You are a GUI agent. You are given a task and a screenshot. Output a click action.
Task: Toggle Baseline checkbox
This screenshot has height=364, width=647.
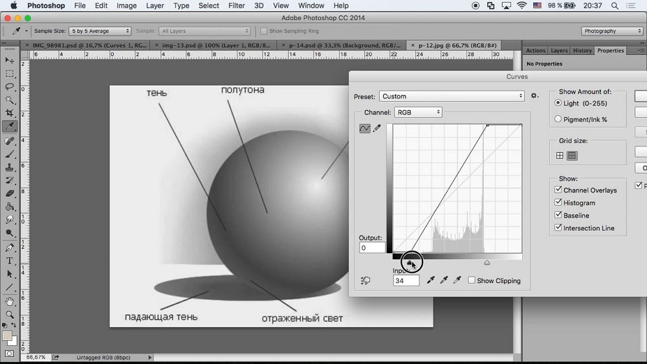pos(558,215)
